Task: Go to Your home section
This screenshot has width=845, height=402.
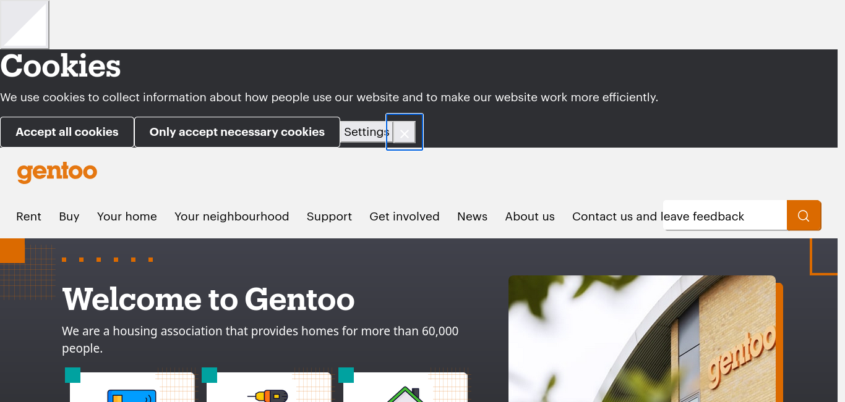Action: coord(127,217)
